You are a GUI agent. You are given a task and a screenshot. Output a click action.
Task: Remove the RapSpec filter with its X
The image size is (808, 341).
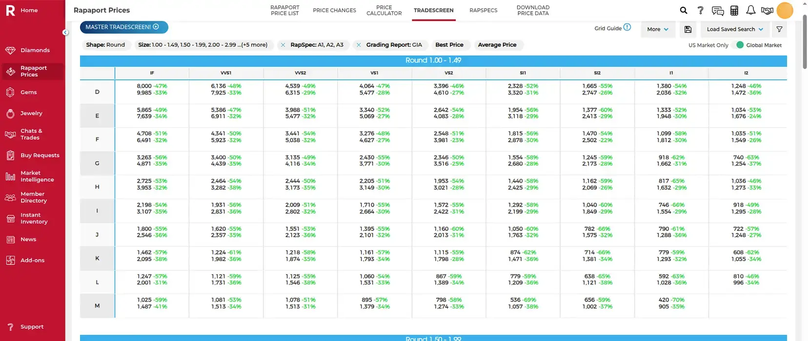[x=283, y=45]
